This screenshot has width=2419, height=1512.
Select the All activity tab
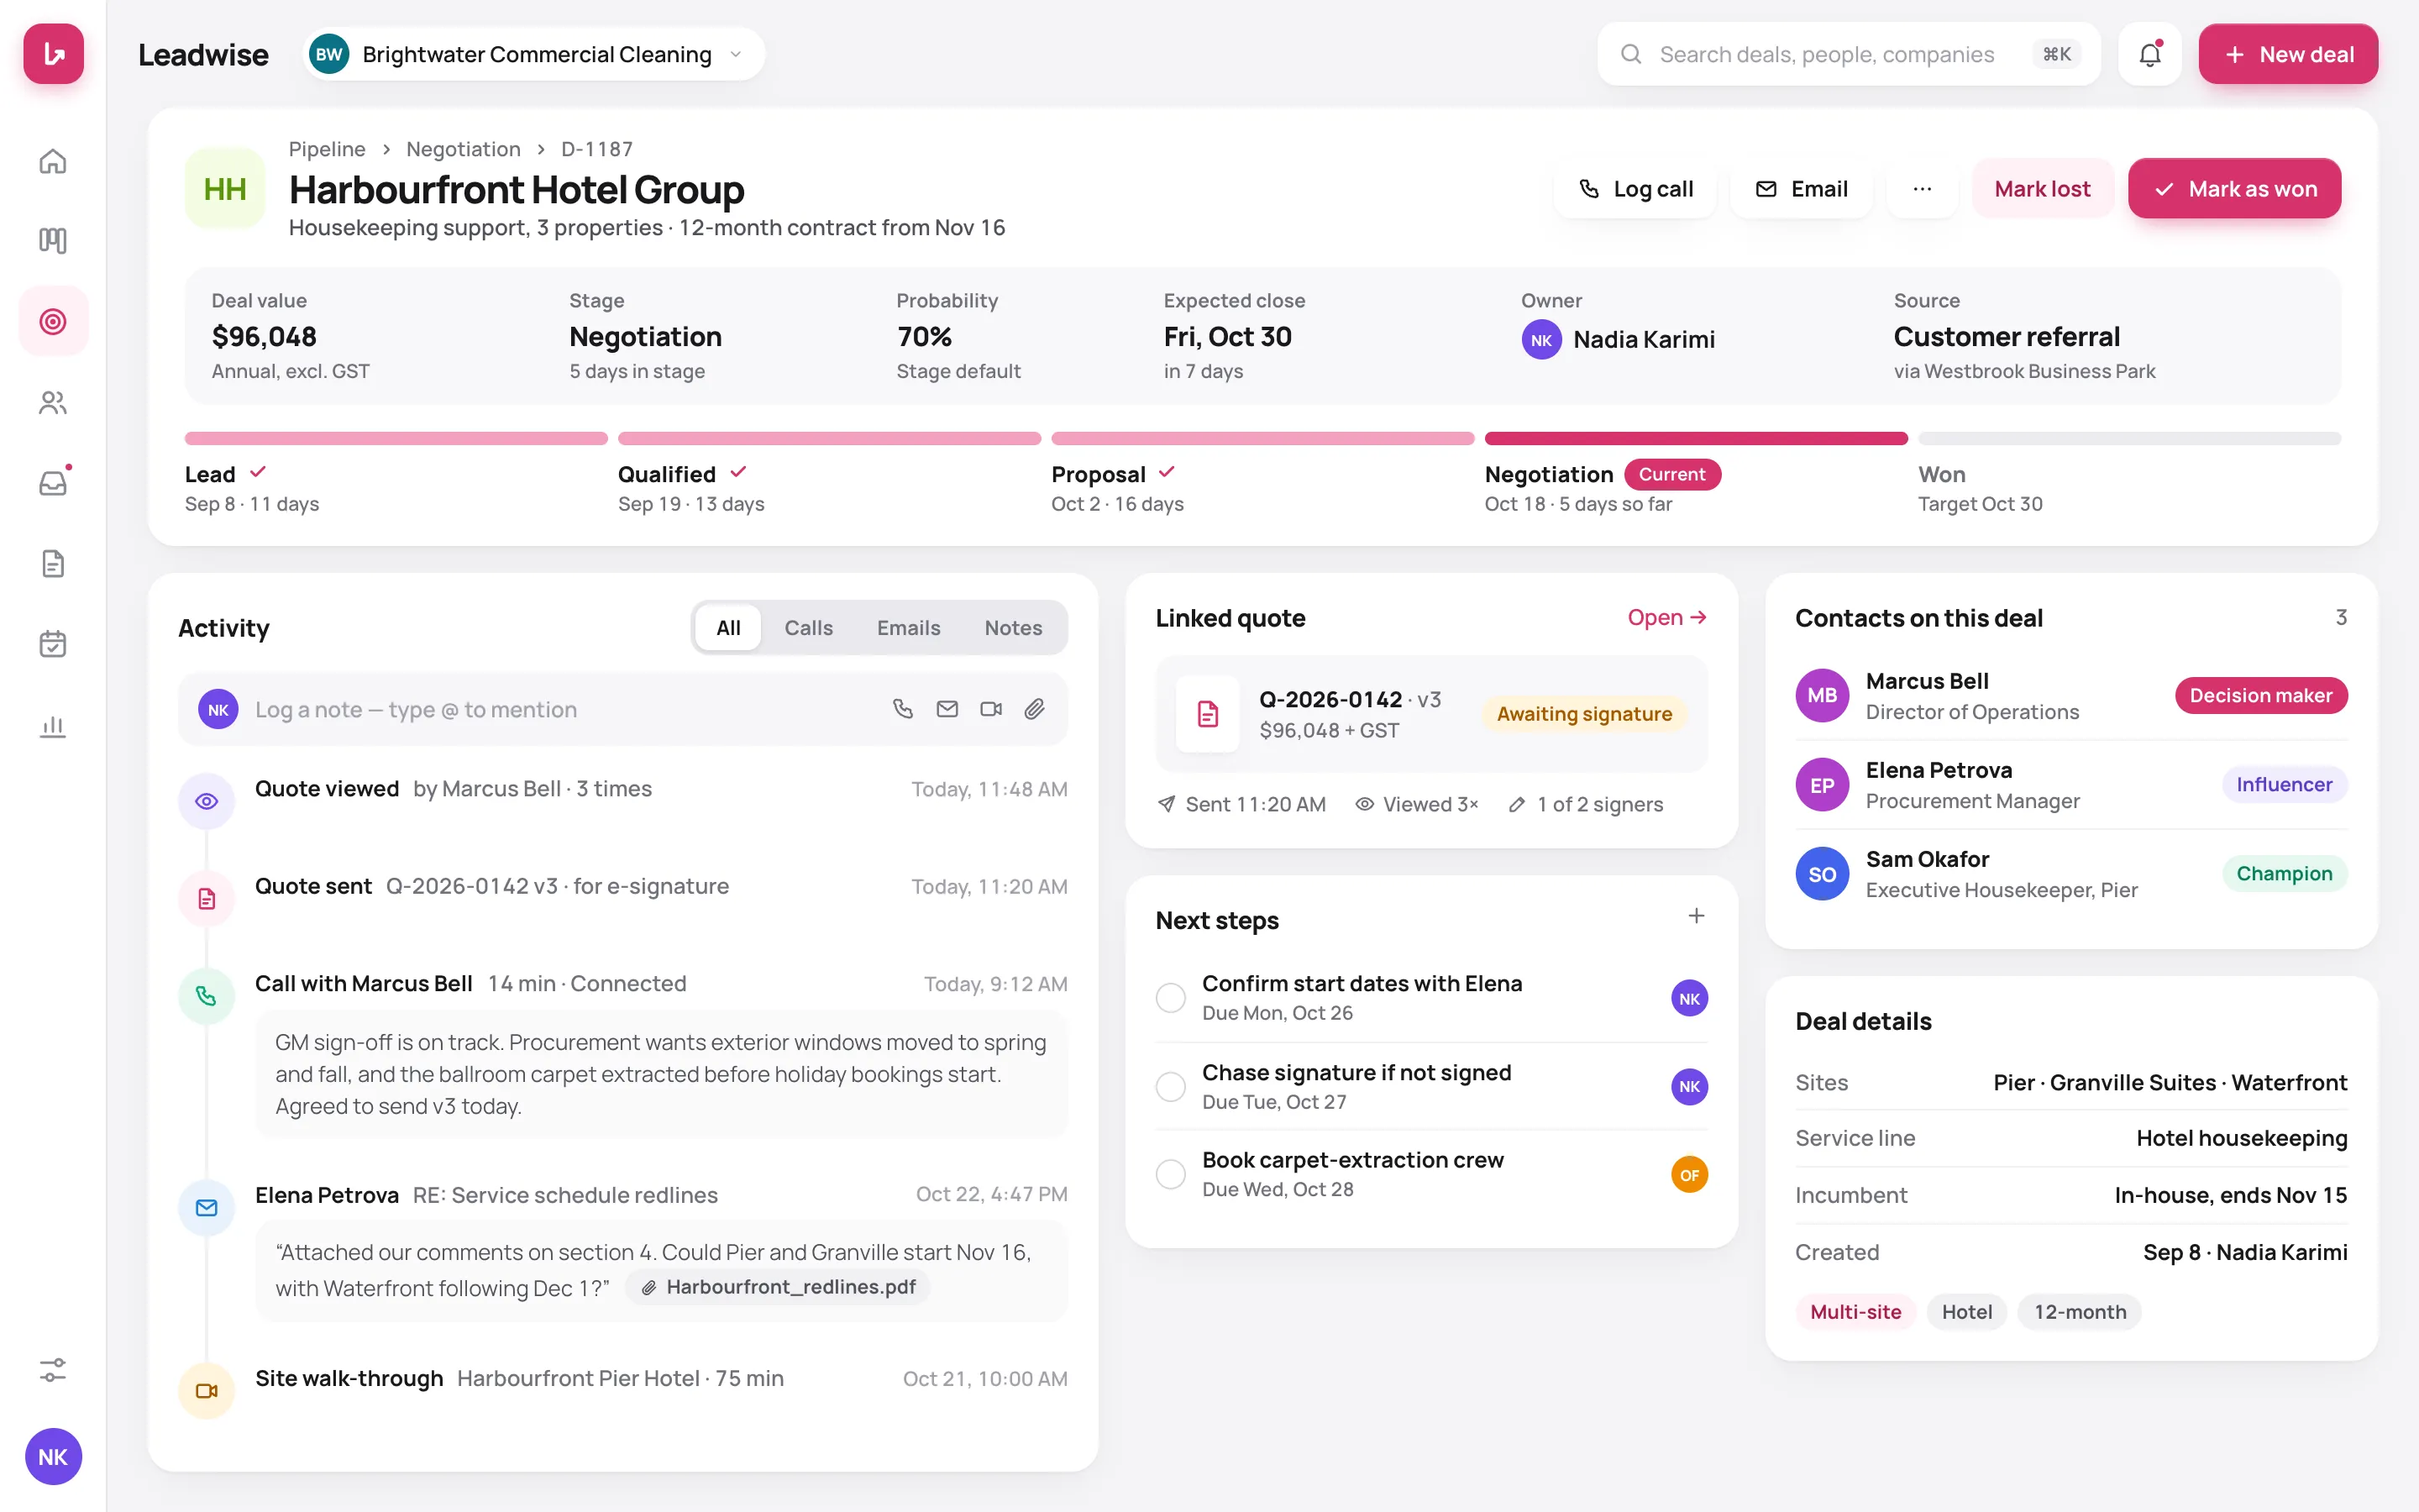click(727, 628)
